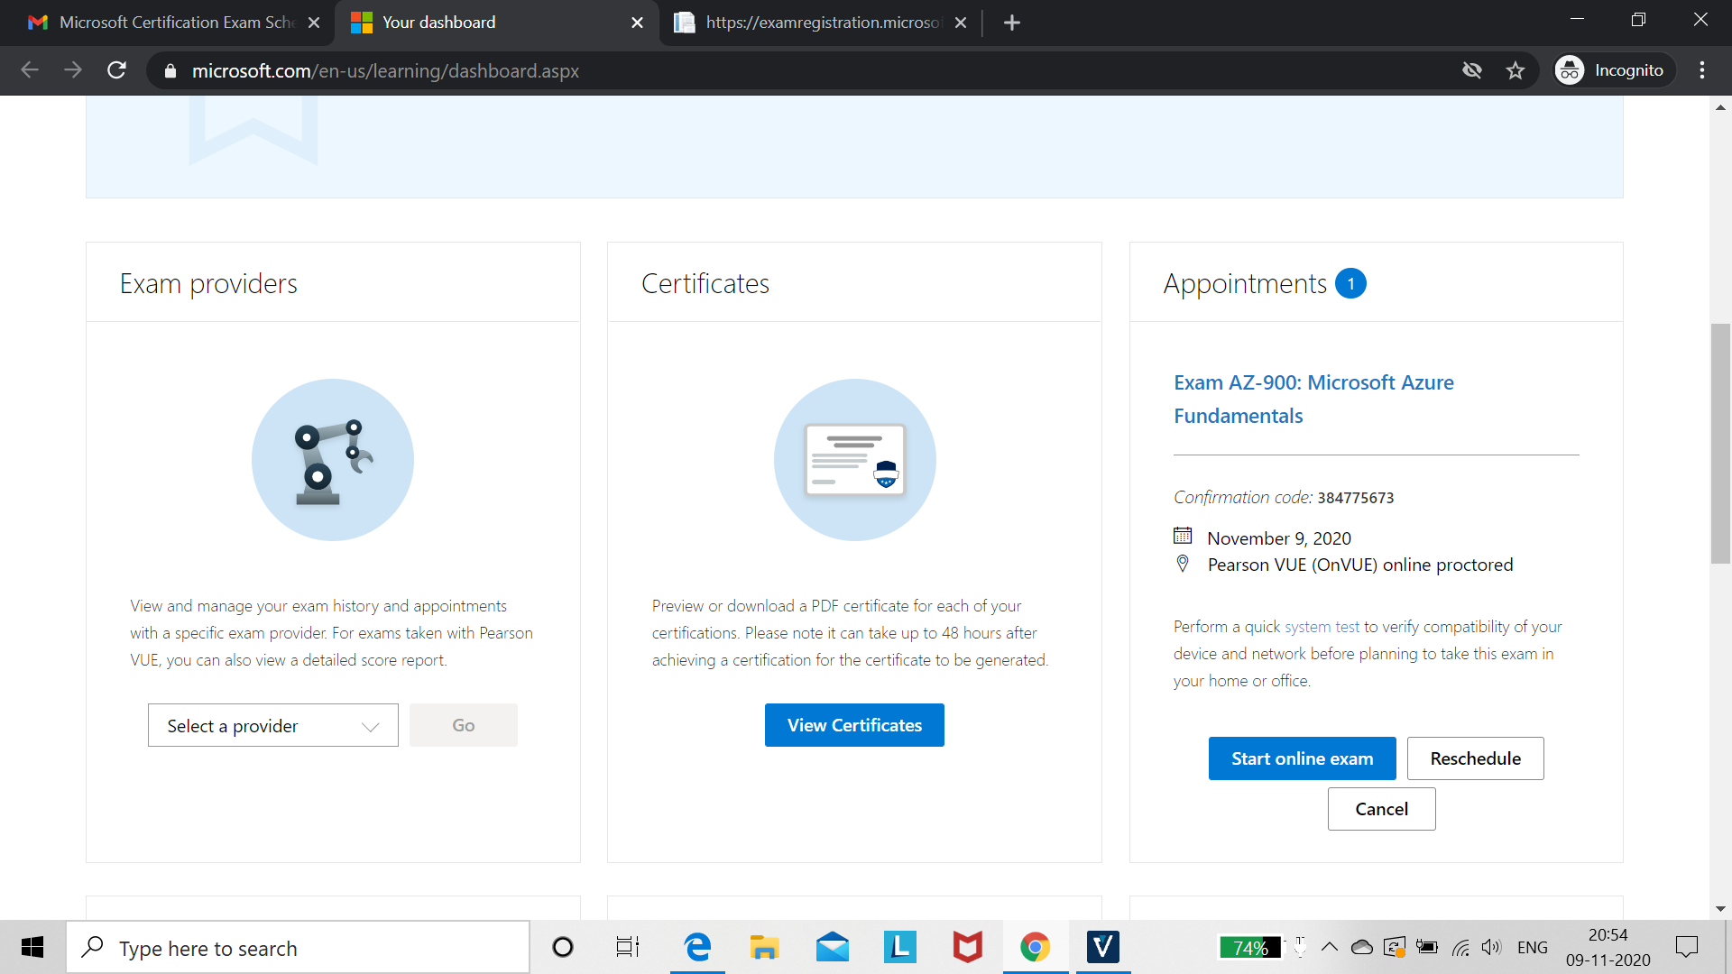The height and width of the screenshot is (974, 1732).
Task: Open McAfee from the taskbar
Action: point(967,947)
